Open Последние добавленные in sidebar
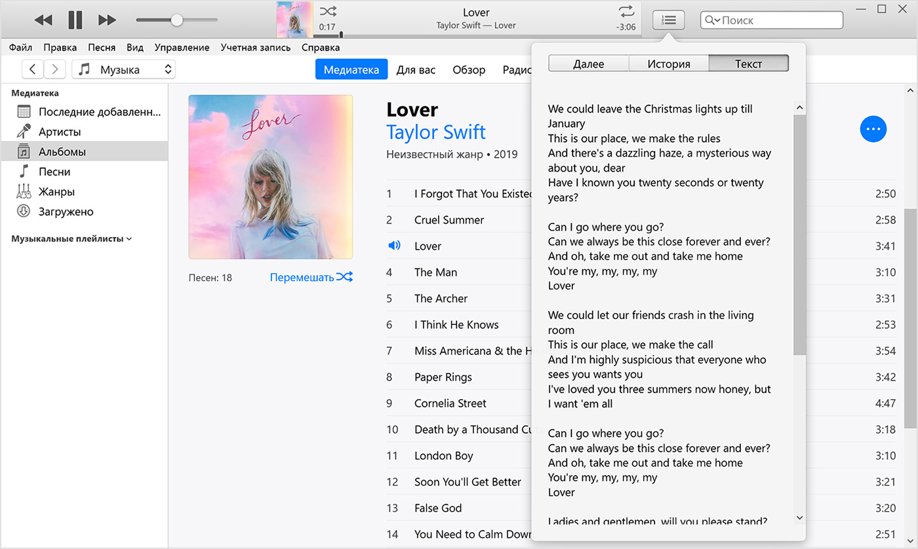 [84, 111]
